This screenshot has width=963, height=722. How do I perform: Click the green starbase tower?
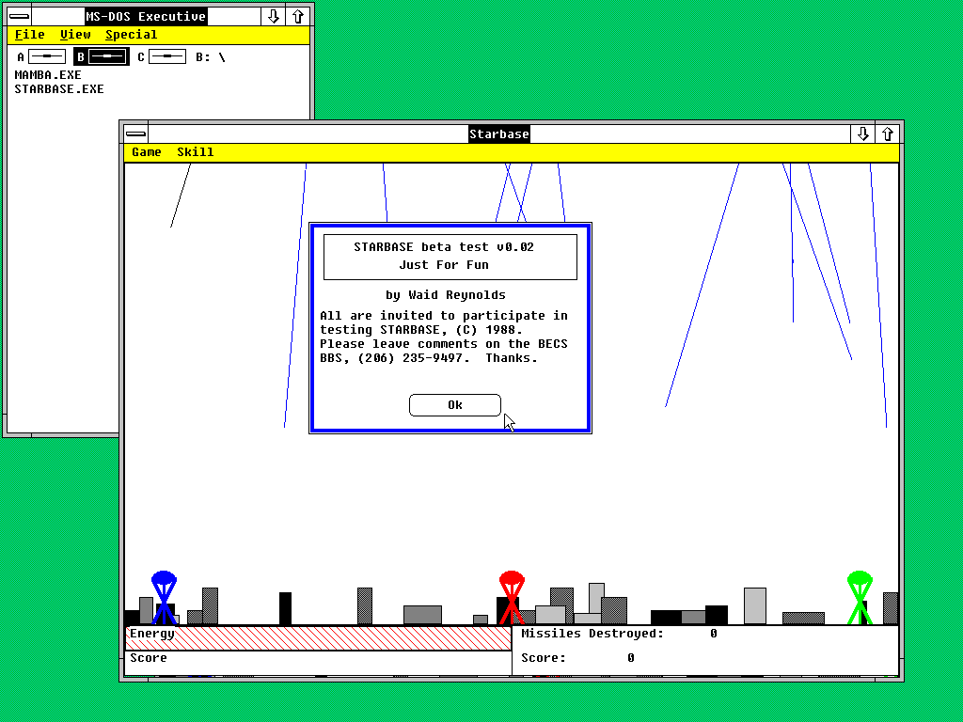point(860,597)
